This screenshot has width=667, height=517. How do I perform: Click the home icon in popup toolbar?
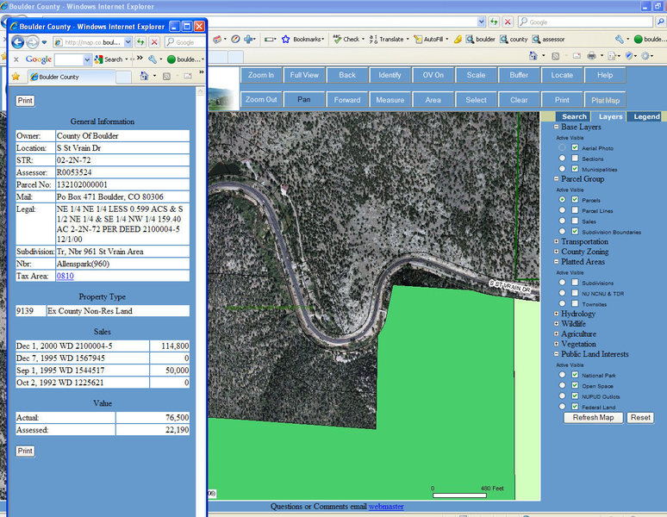pos(144,76)
